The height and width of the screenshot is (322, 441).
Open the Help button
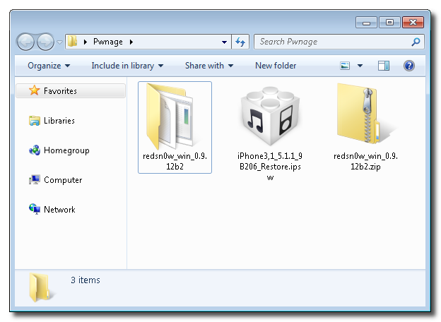408,66
